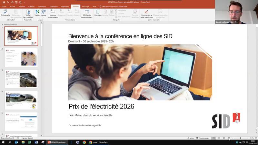This screenshot has height=145, width=258.
Task: Click the Comparer presentations icon
Action: pyautogui.click(x=98, y=12)
